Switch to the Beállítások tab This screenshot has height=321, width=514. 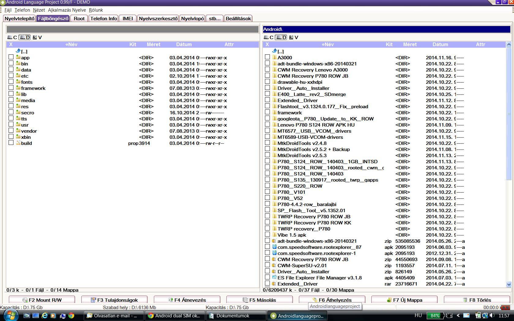(x=238, y=18)
